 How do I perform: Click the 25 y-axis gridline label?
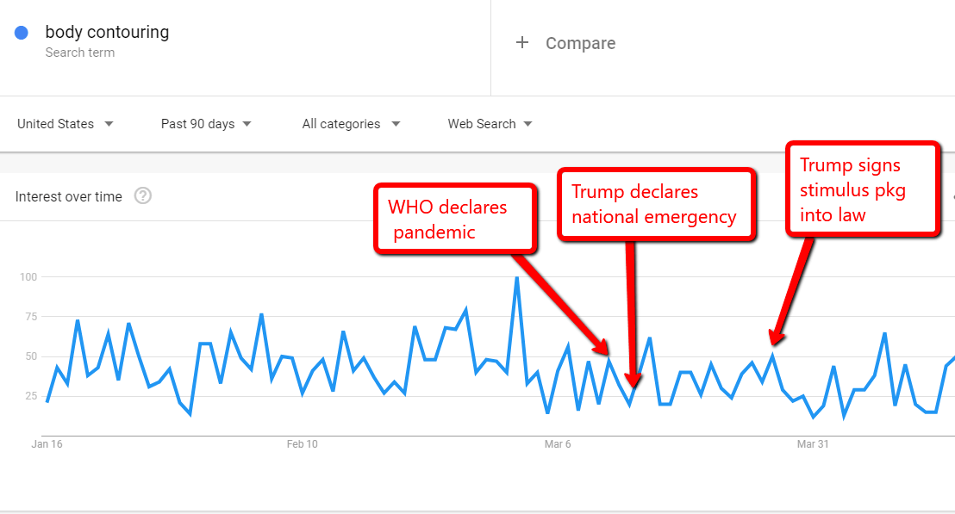[x=31, y=396]
